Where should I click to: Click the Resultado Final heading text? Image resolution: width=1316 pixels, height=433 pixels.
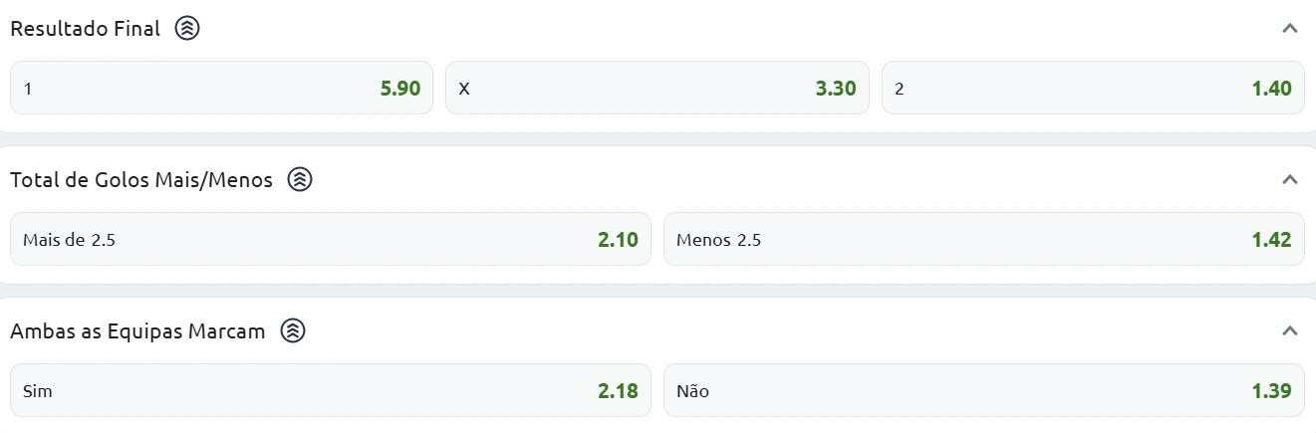tap(85, 29)
